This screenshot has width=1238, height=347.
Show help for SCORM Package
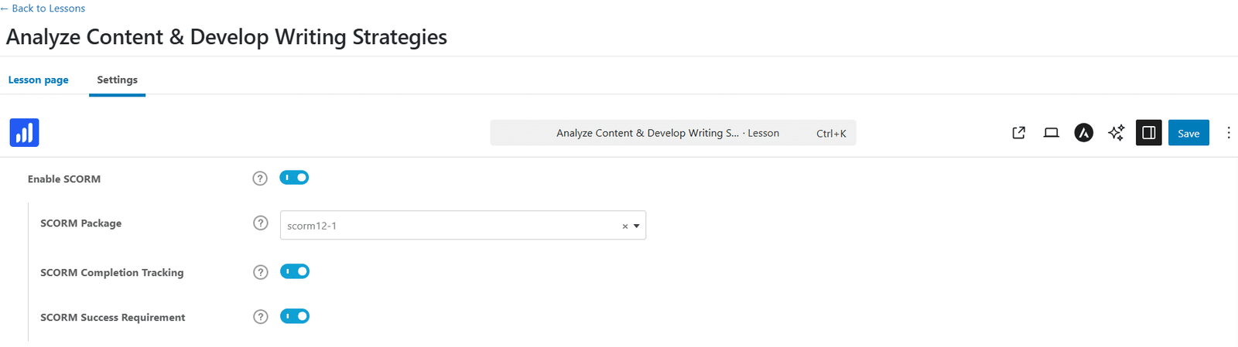click(x=261, y=223)
